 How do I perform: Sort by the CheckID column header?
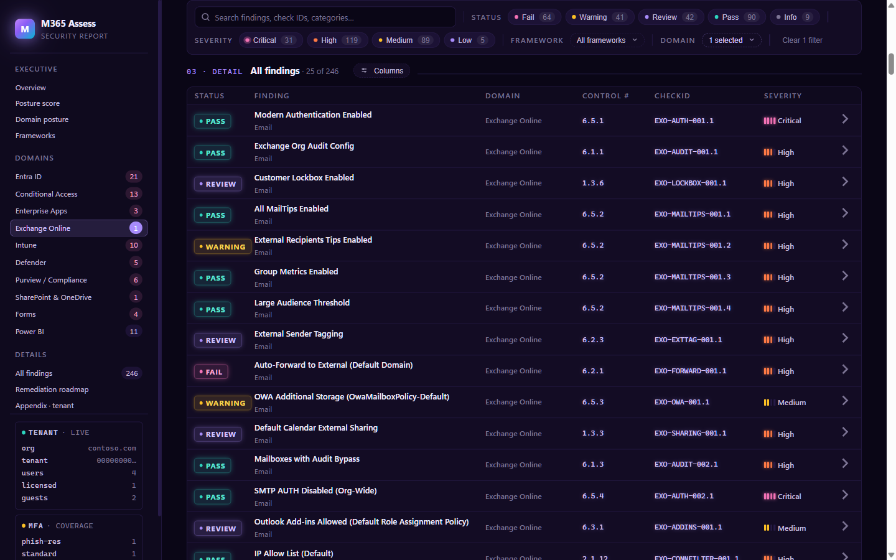[x=672, y=96]
